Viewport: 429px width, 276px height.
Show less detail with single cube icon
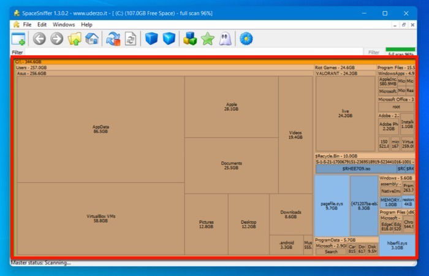pyautogui.click(x=151, y=39)
